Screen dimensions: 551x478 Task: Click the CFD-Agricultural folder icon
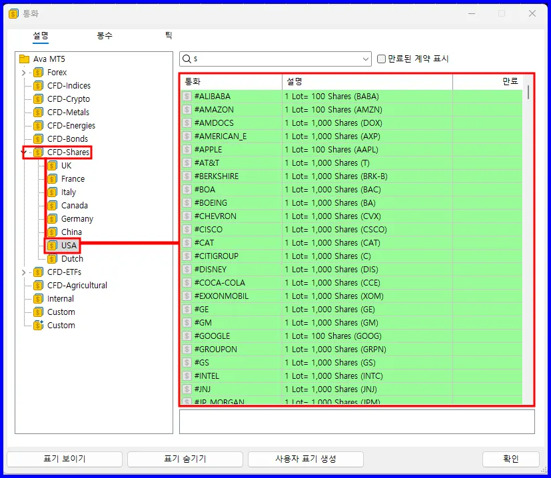(x=38, y=286)
